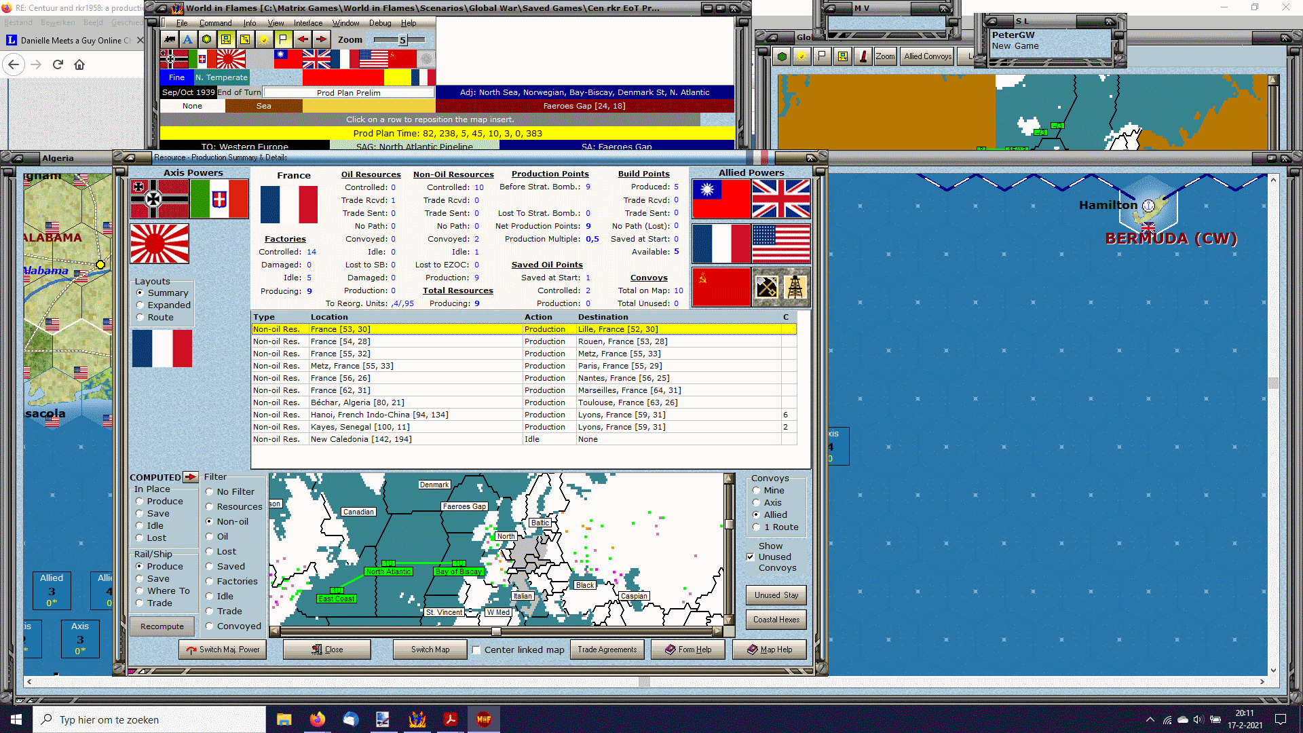Click the blue letter A toolbar icon
1303x733 pixels.
coord(188,39)
